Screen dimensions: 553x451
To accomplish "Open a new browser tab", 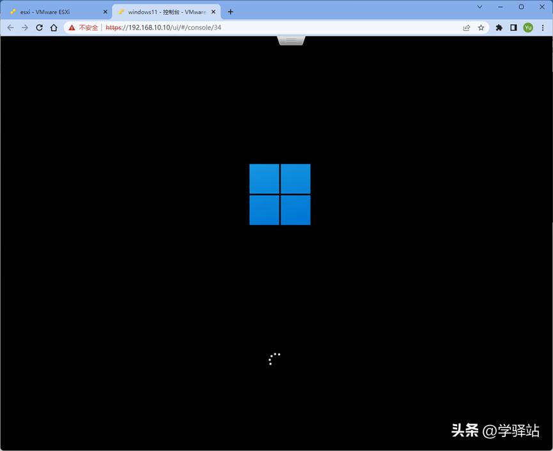I will tap(230, 12).
